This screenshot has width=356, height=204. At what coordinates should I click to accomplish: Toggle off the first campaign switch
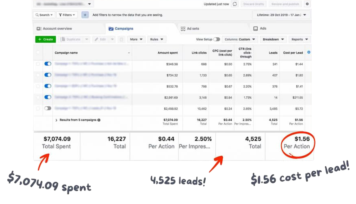[x=48, y=64]
